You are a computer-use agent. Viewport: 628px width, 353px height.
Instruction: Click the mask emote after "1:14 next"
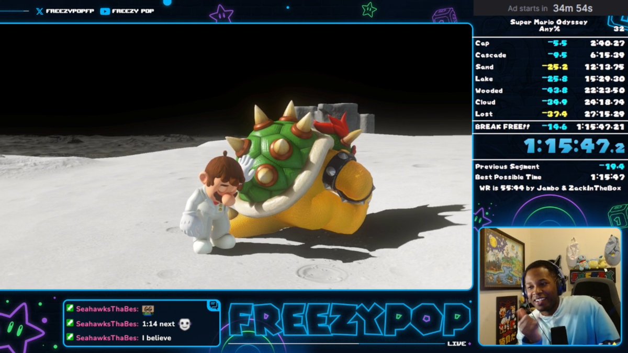[x=185, y=324]
